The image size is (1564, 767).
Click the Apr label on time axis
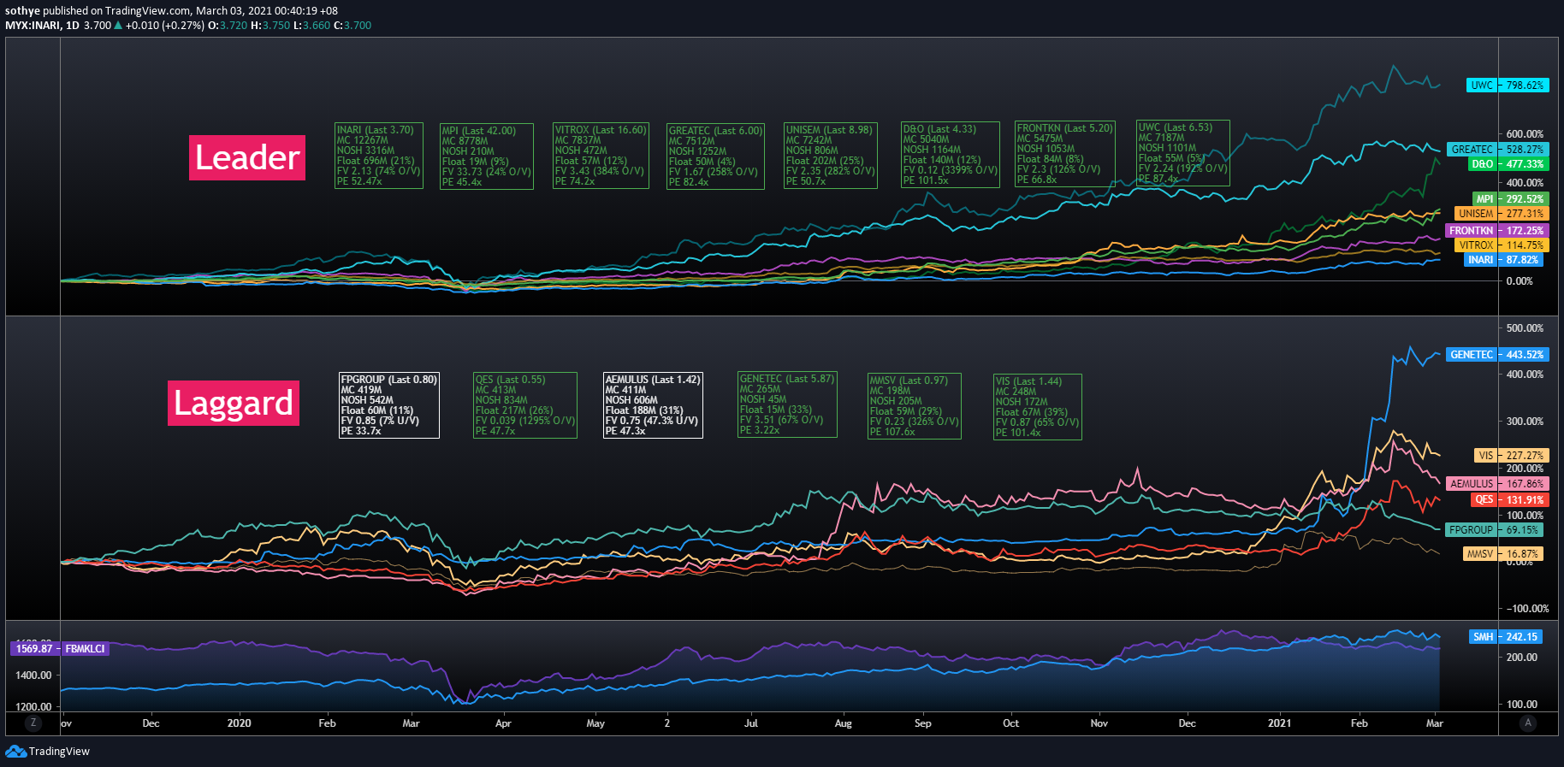coord(503,723)
